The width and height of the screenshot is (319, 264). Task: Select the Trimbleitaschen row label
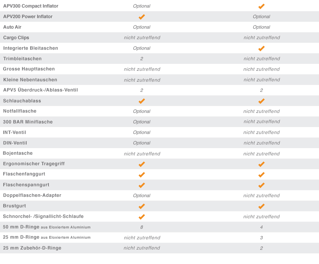22,59
